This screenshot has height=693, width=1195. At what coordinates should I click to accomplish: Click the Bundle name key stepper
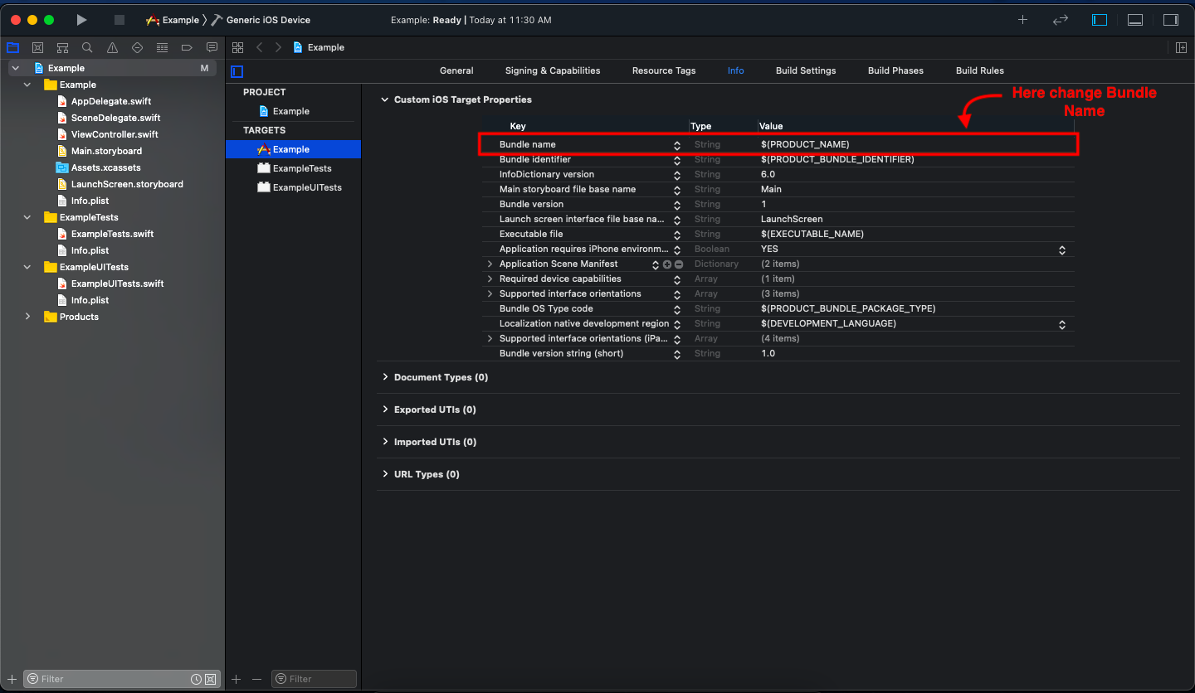click(677, 145)
